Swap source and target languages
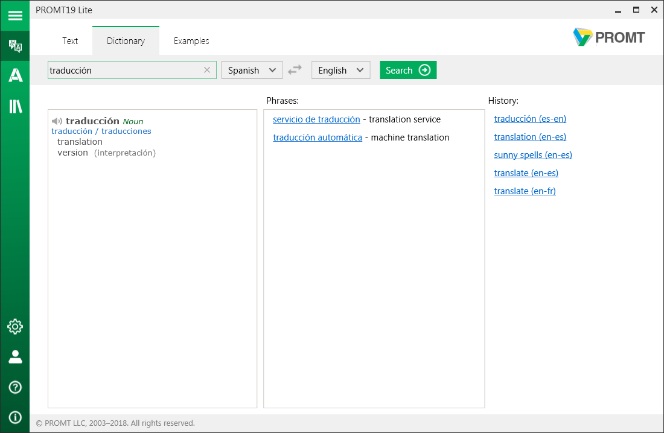The height and width of the screenshot is (433, 664). (295, 70)
